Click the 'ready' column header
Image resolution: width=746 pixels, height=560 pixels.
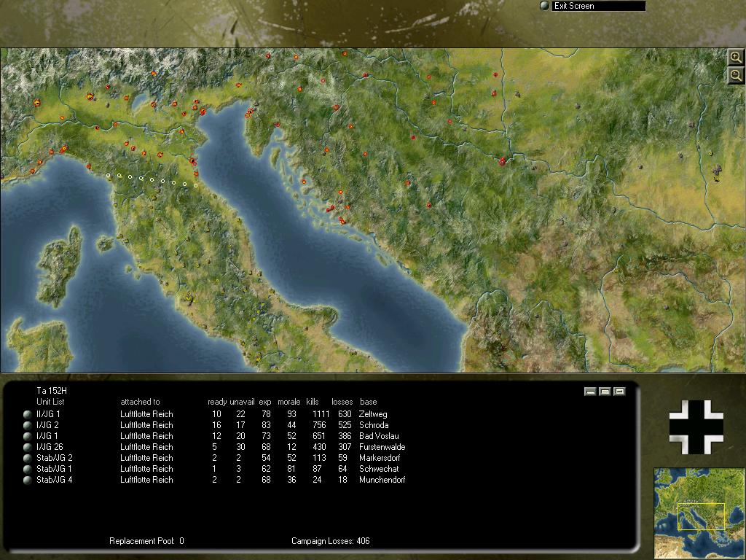click(x=217, y=402)
